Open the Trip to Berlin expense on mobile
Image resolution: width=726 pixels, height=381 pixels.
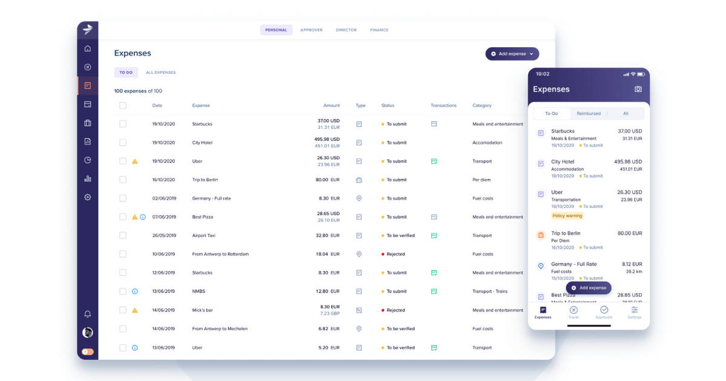(589, 240)
